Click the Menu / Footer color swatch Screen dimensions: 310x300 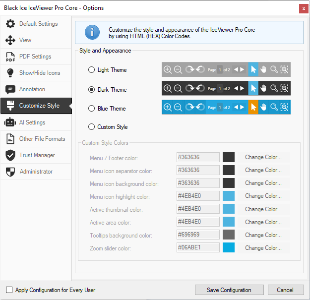click(229, 157)
